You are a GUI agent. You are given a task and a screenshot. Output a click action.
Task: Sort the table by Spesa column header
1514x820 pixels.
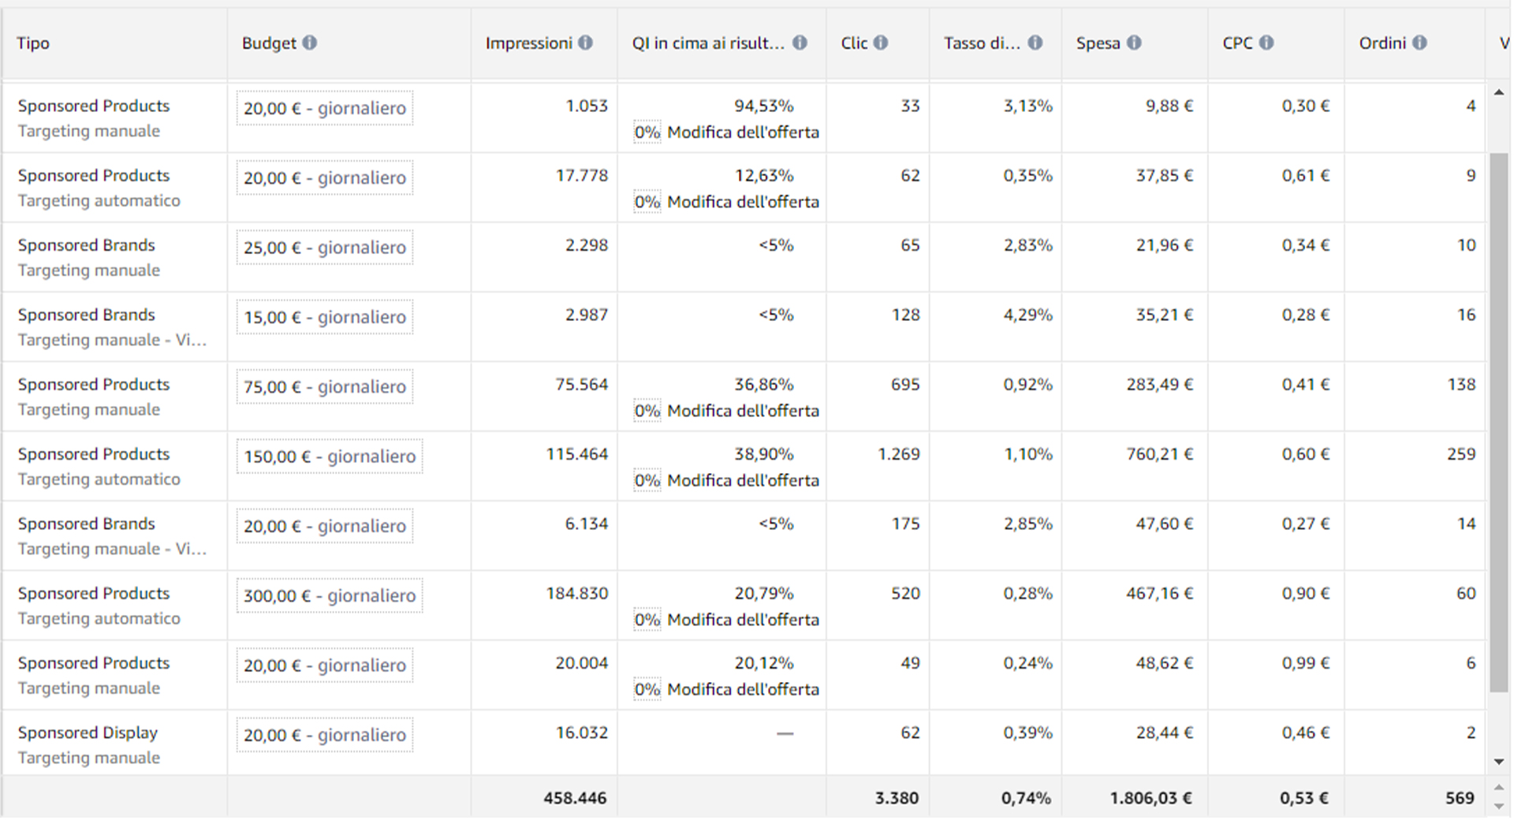[1098, 43]
